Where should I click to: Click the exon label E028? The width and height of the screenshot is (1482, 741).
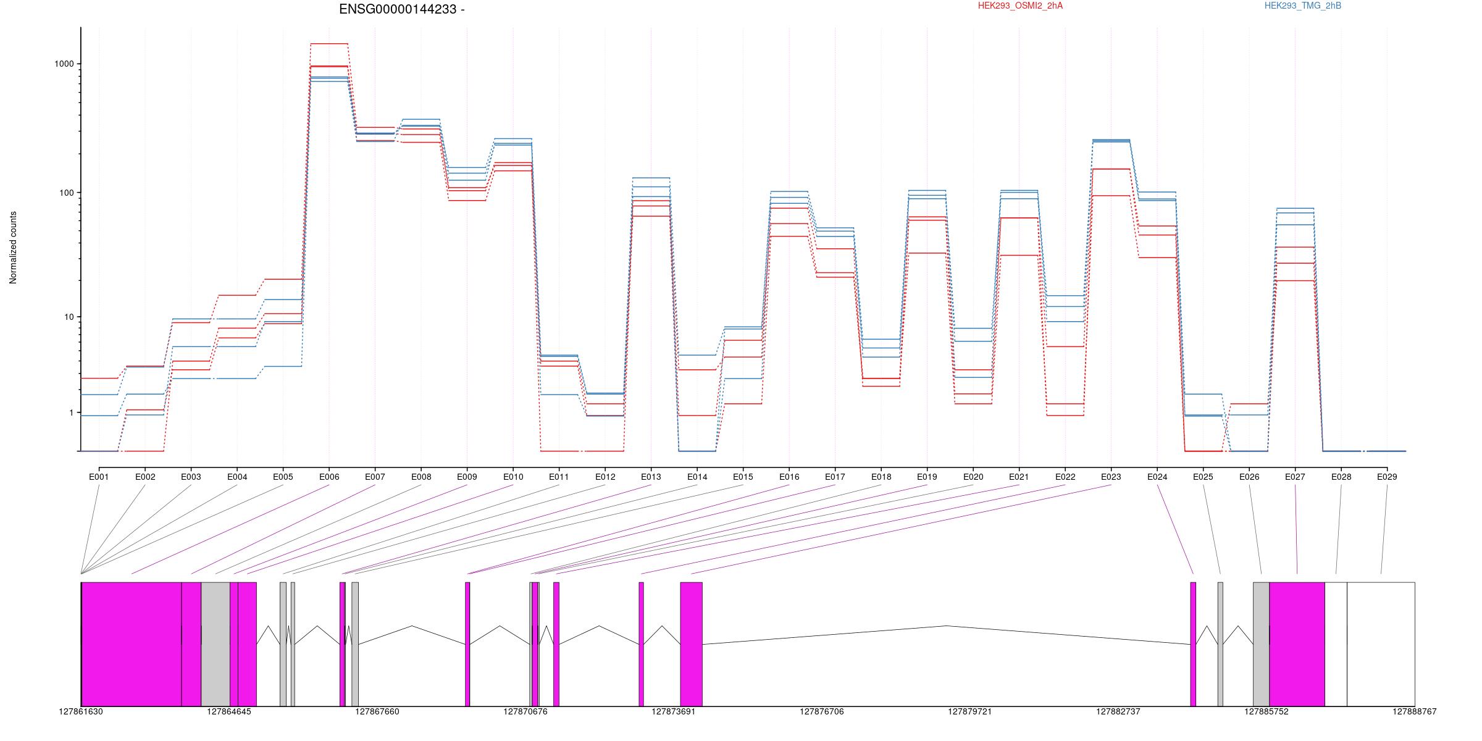1341,477
